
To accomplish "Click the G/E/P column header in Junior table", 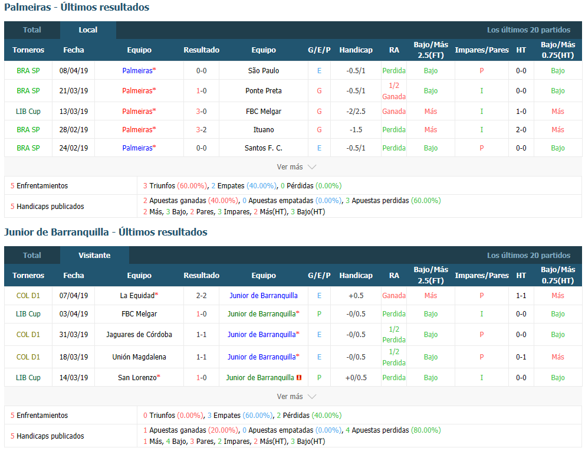I will 320,276.
